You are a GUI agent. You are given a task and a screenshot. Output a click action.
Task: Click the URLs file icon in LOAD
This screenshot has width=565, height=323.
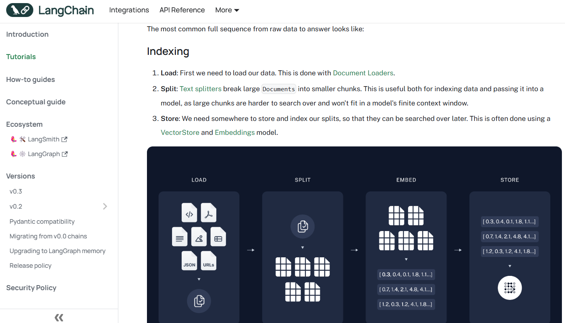(x=209, y=261)
